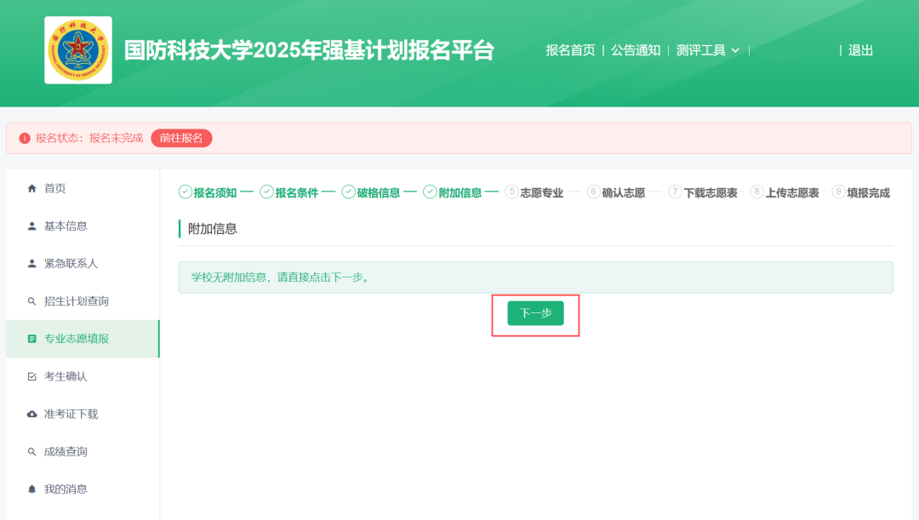Click the 报名状态：报名未完成 status text
Viewport: 919px width, 520px height.
point(89,139)
